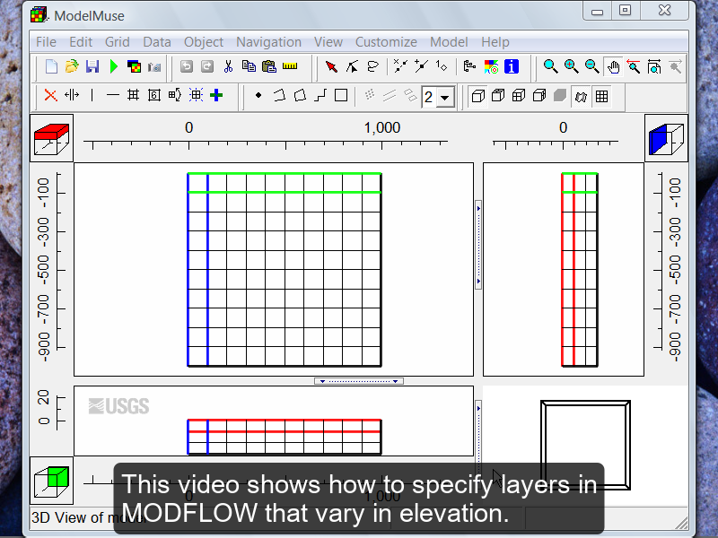Collapse the front view with horizontal splitter arrows
This screenshot has height=538, width=718.
click(359, 381)
